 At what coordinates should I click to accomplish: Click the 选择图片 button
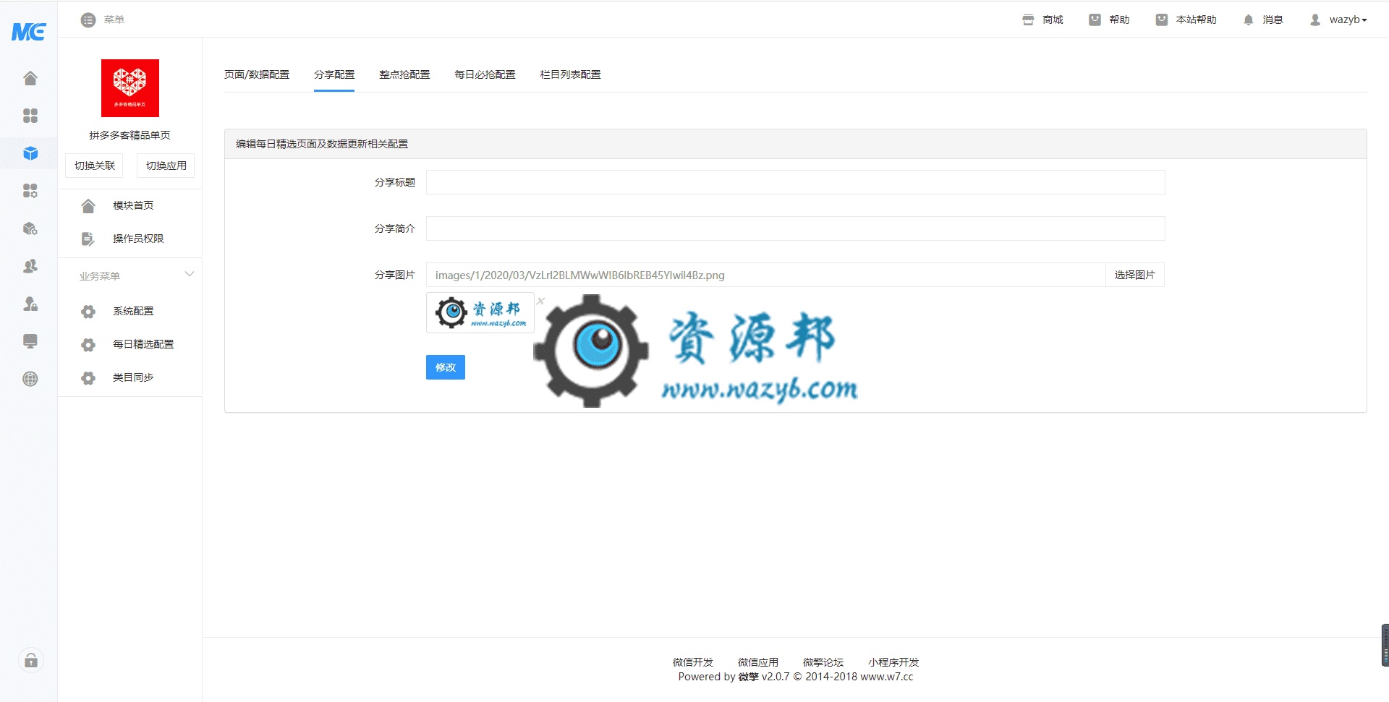[1134, 275]
